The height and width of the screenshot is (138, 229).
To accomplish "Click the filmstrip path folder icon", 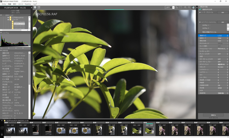I will click(x=5, y=121).
